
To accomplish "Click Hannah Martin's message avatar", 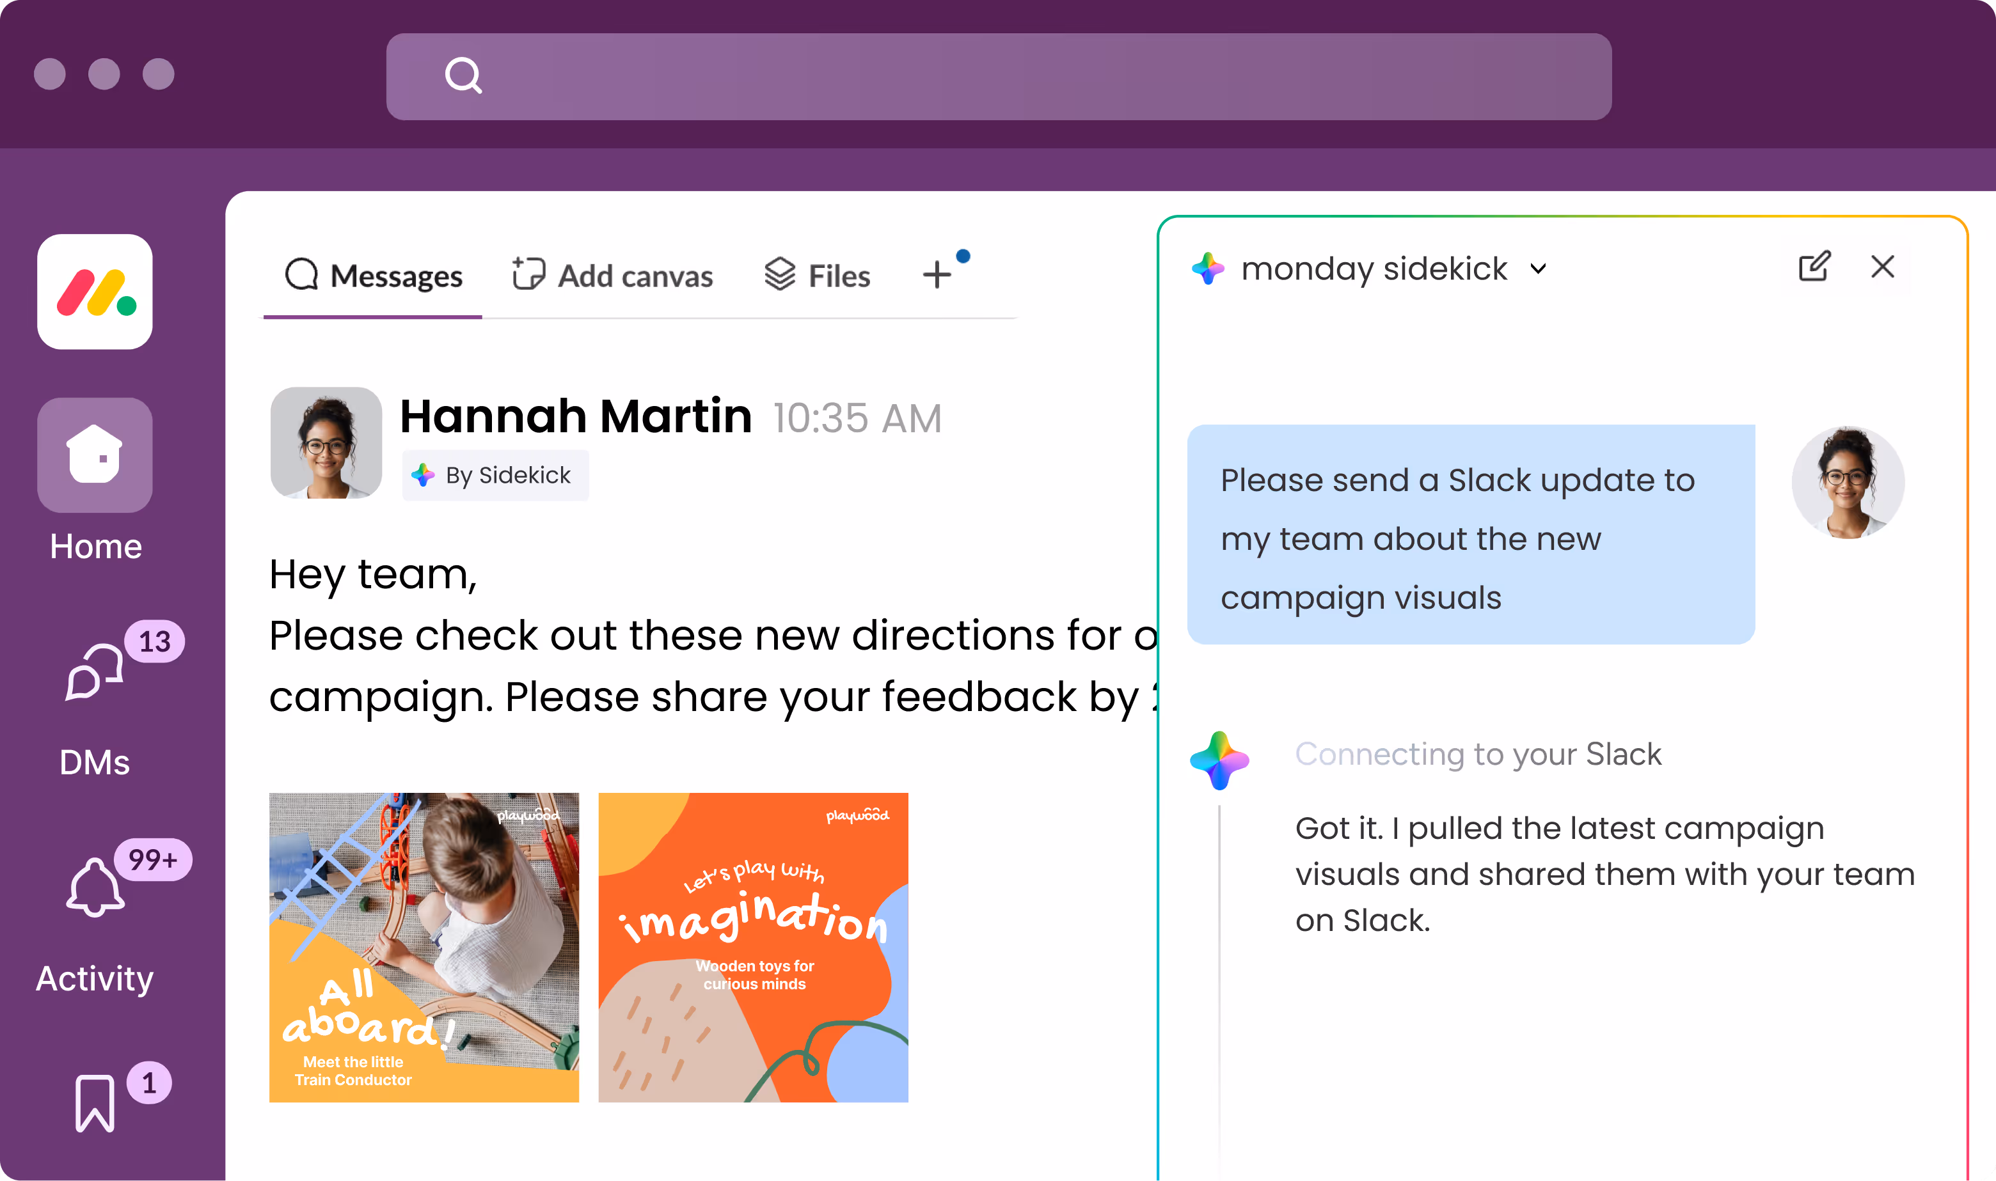I will 326,442.
